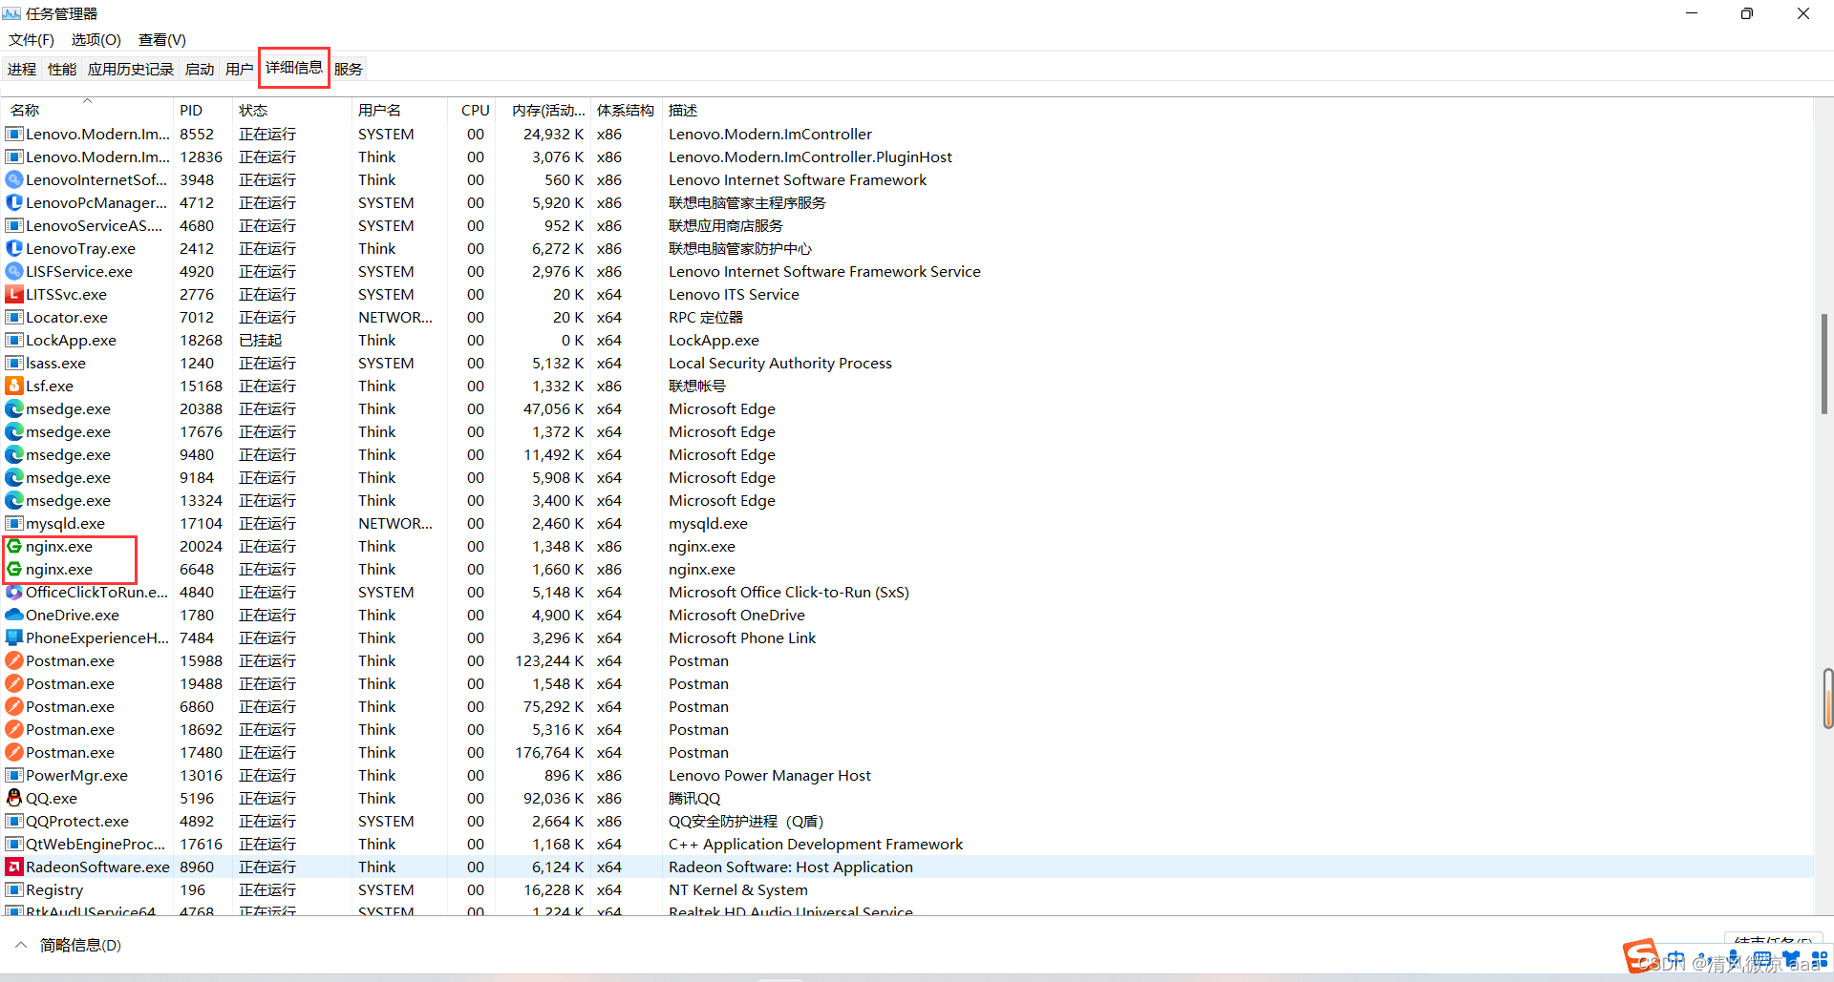Click the PowerMgr.exe process icon
This screenshot has height=982, width=1834.
pos(14,775)
